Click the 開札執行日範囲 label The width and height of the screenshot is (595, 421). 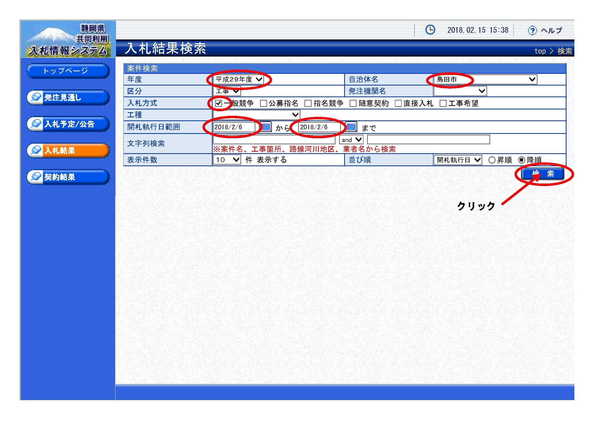(x=153, y=127)
